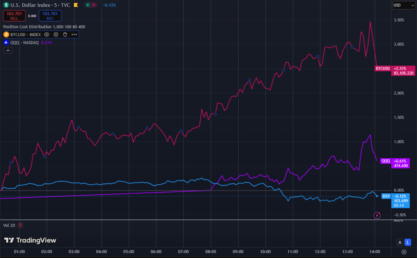Click the 103.701 SELL button
417x258 pixels.
tap(14, 15)
